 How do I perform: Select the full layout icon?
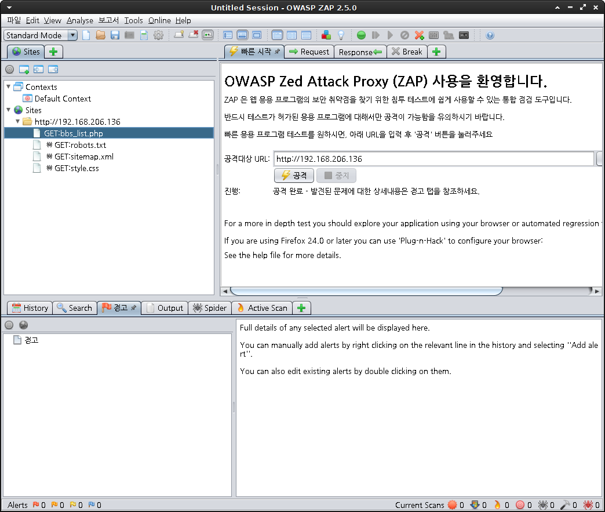(x=257, y=35)
